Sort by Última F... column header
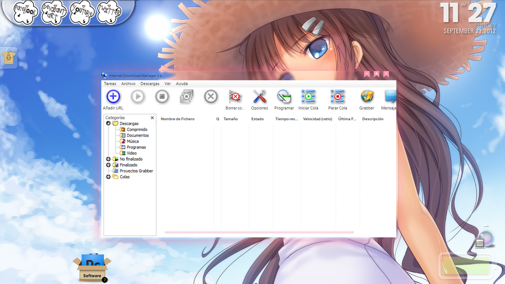 pos(347,119)
